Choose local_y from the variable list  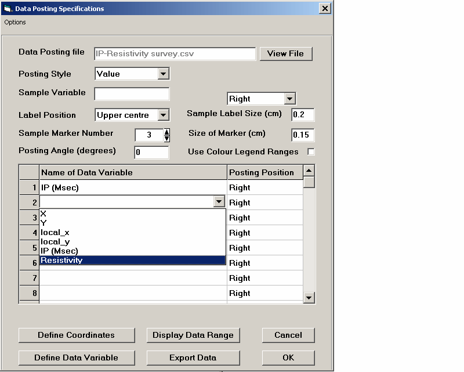click(x=133, y=241)
